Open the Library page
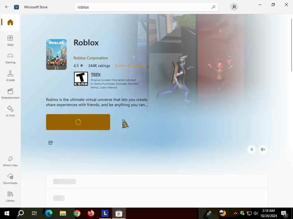This screenshot has width=293, height=219. pos(10,196)
